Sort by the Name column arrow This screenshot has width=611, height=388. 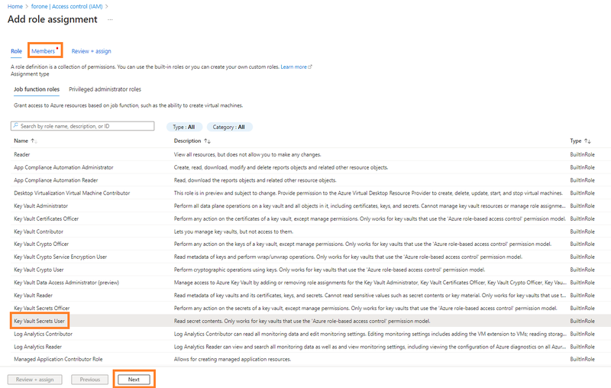[34, 141]
